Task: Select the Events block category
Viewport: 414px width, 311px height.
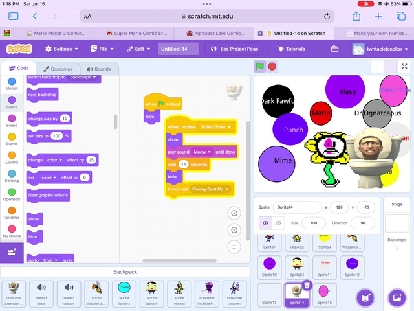Action: [x=12, y=139]
